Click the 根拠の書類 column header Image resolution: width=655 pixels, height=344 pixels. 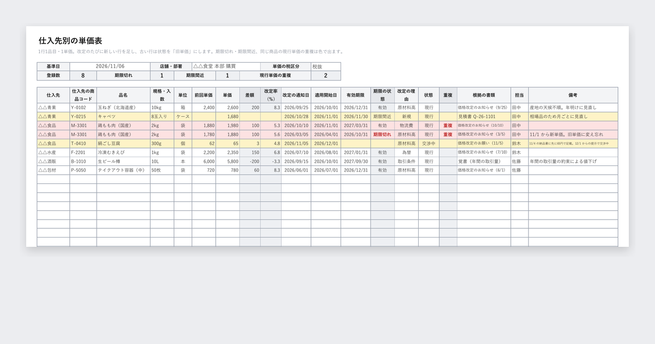point(484,95)
